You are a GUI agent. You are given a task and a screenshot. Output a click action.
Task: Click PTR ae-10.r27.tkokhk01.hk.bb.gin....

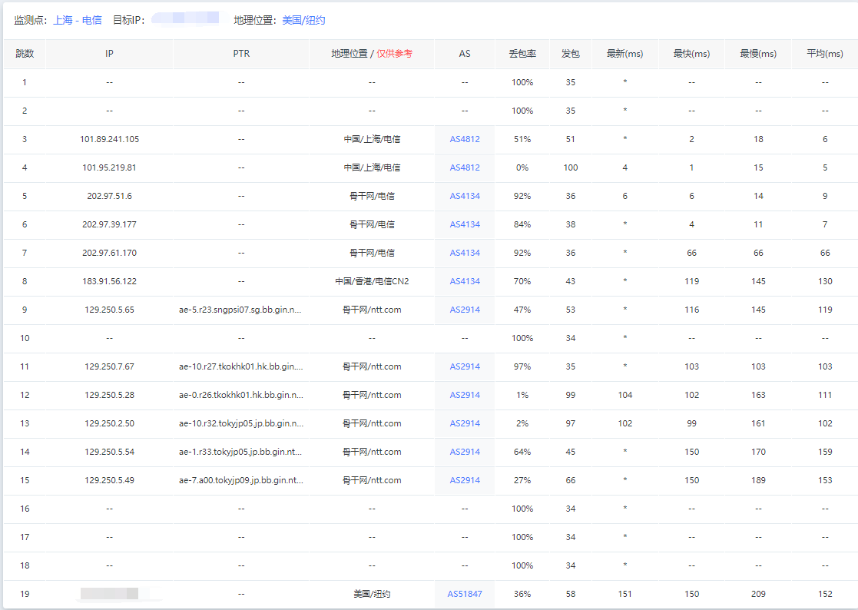click(x=240, y=366)
